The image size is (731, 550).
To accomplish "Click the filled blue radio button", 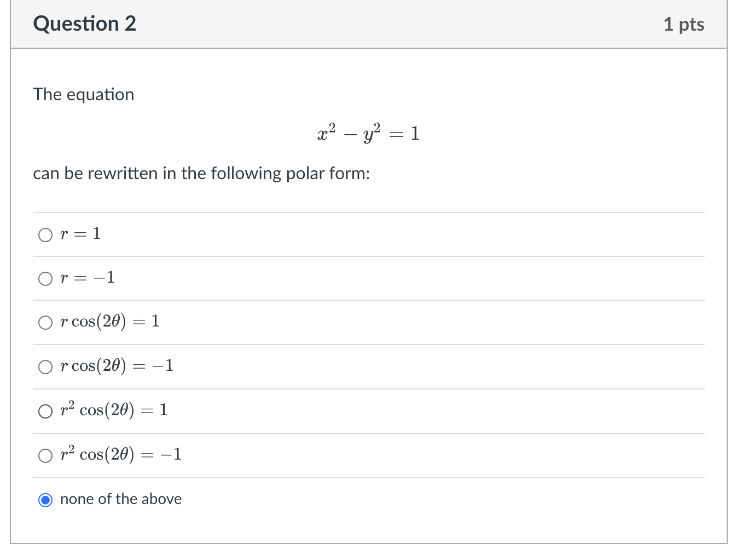I will click(45, 500).
